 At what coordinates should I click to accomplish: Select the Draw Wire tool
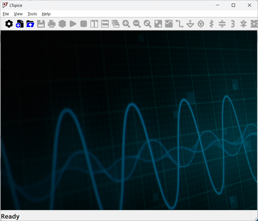[180, 24]
